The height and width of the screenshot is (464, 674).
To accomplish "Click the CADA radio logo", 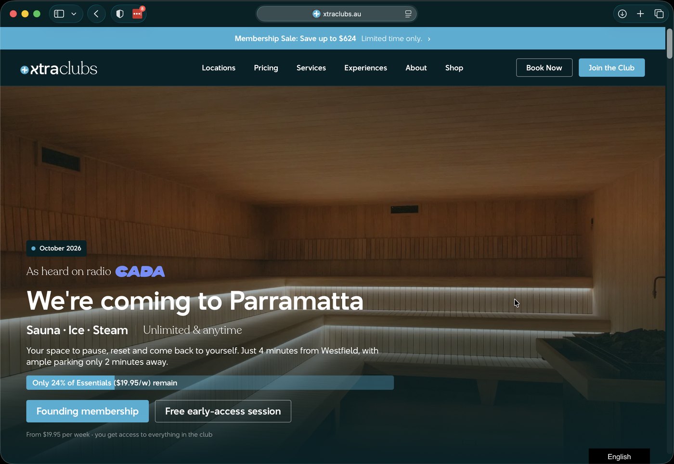I will (x=140, y=272).
